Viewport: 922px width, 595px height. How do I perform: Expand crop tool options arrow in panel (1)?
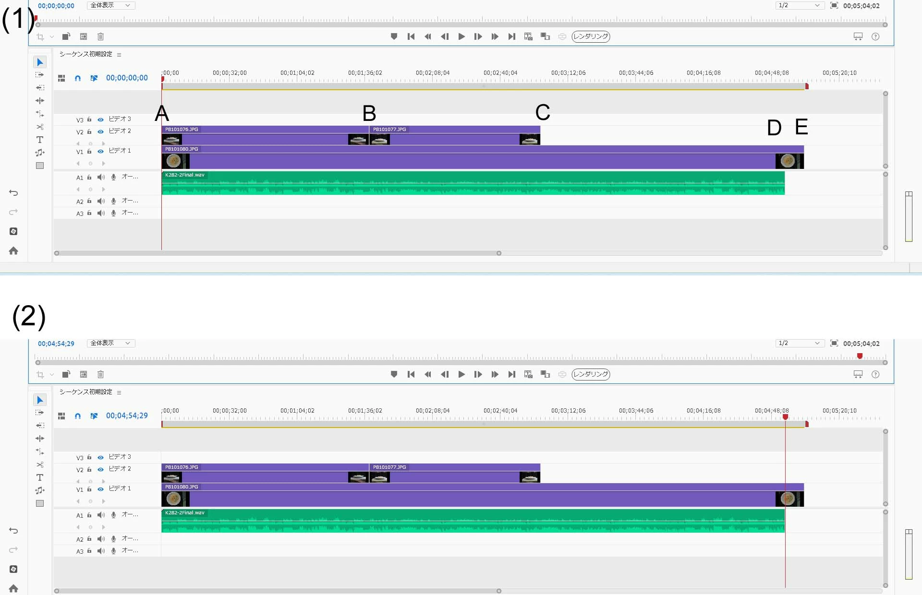pyautogui.click(x=52, y=37)
